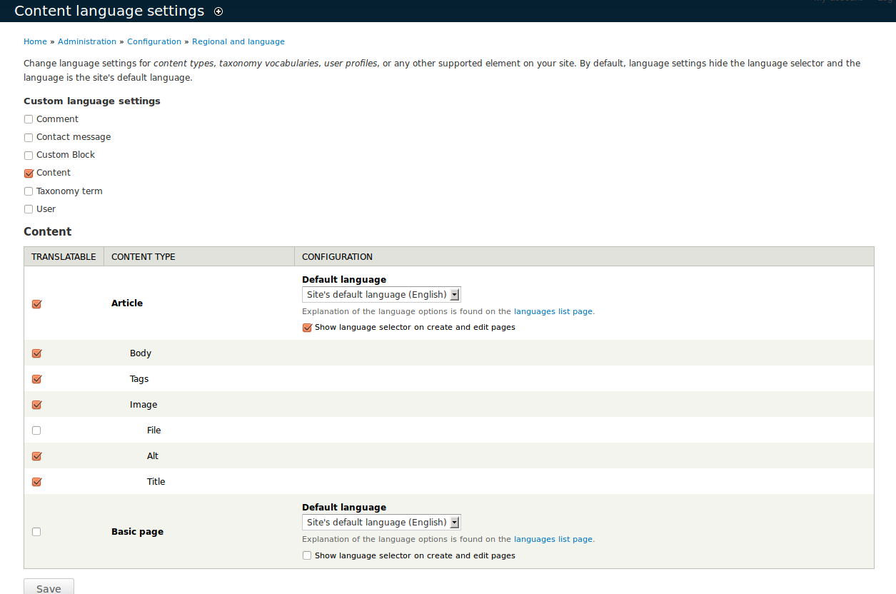Click the File row label
This screenshot has height=594, width=896.
coord(153,431)
